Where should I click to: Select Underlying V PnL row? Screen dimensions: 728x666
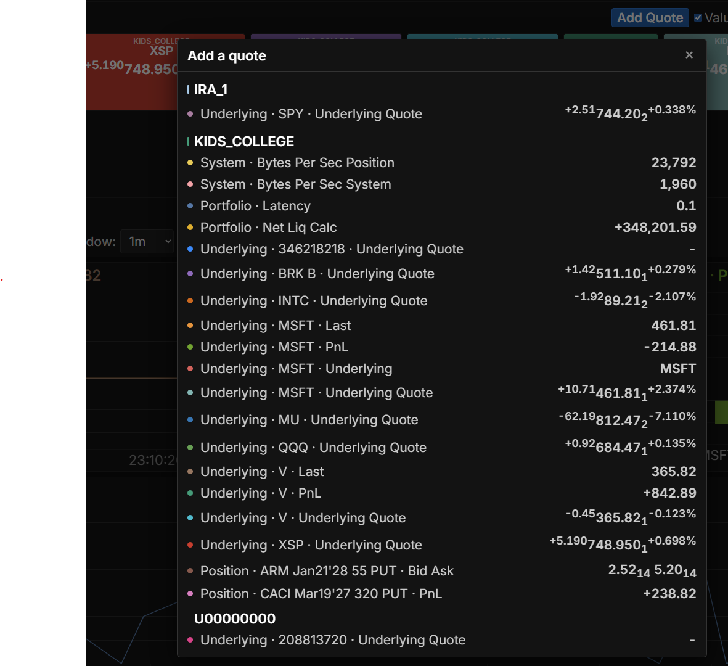coord(441,493)
